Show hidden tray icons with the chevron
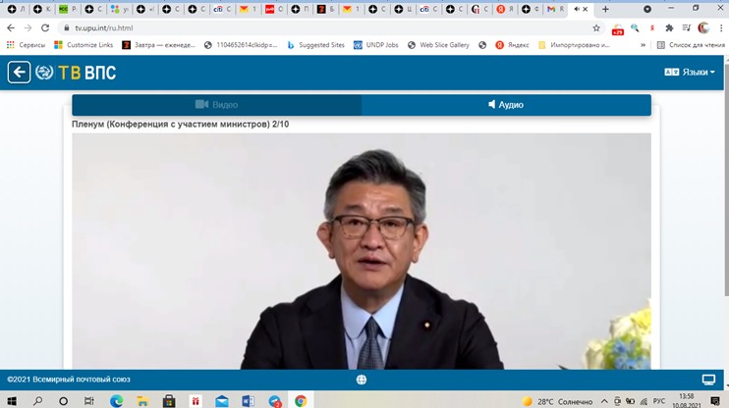The height and width of the screenshot is (408, 729). tap(604, 401)
